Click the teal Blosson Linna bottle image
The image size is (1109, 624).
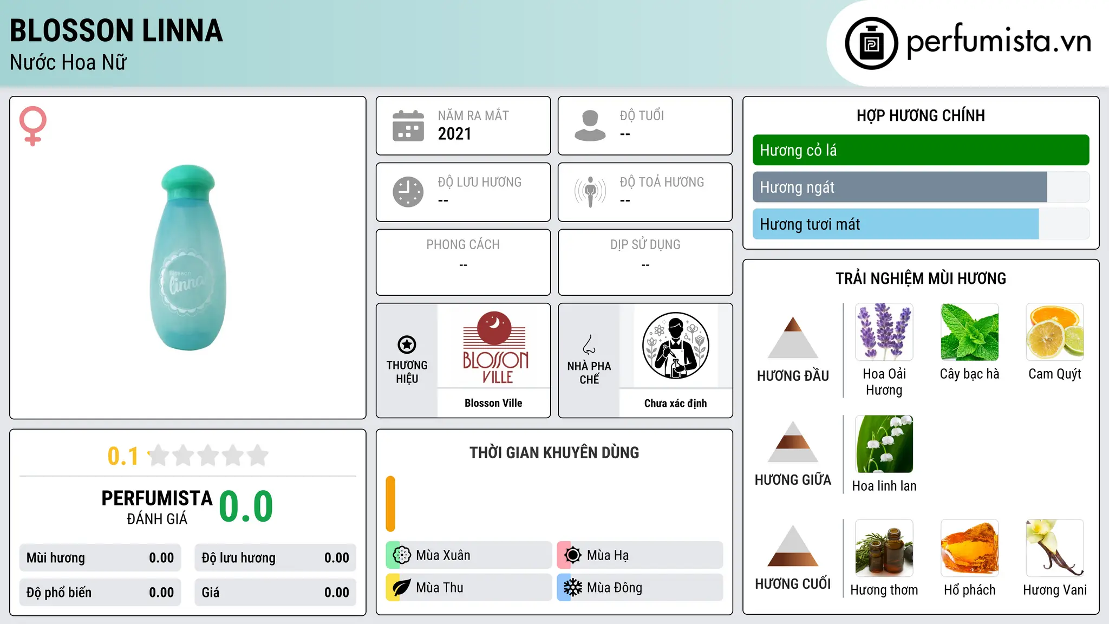pyautogui.click(x=188, y=258)
